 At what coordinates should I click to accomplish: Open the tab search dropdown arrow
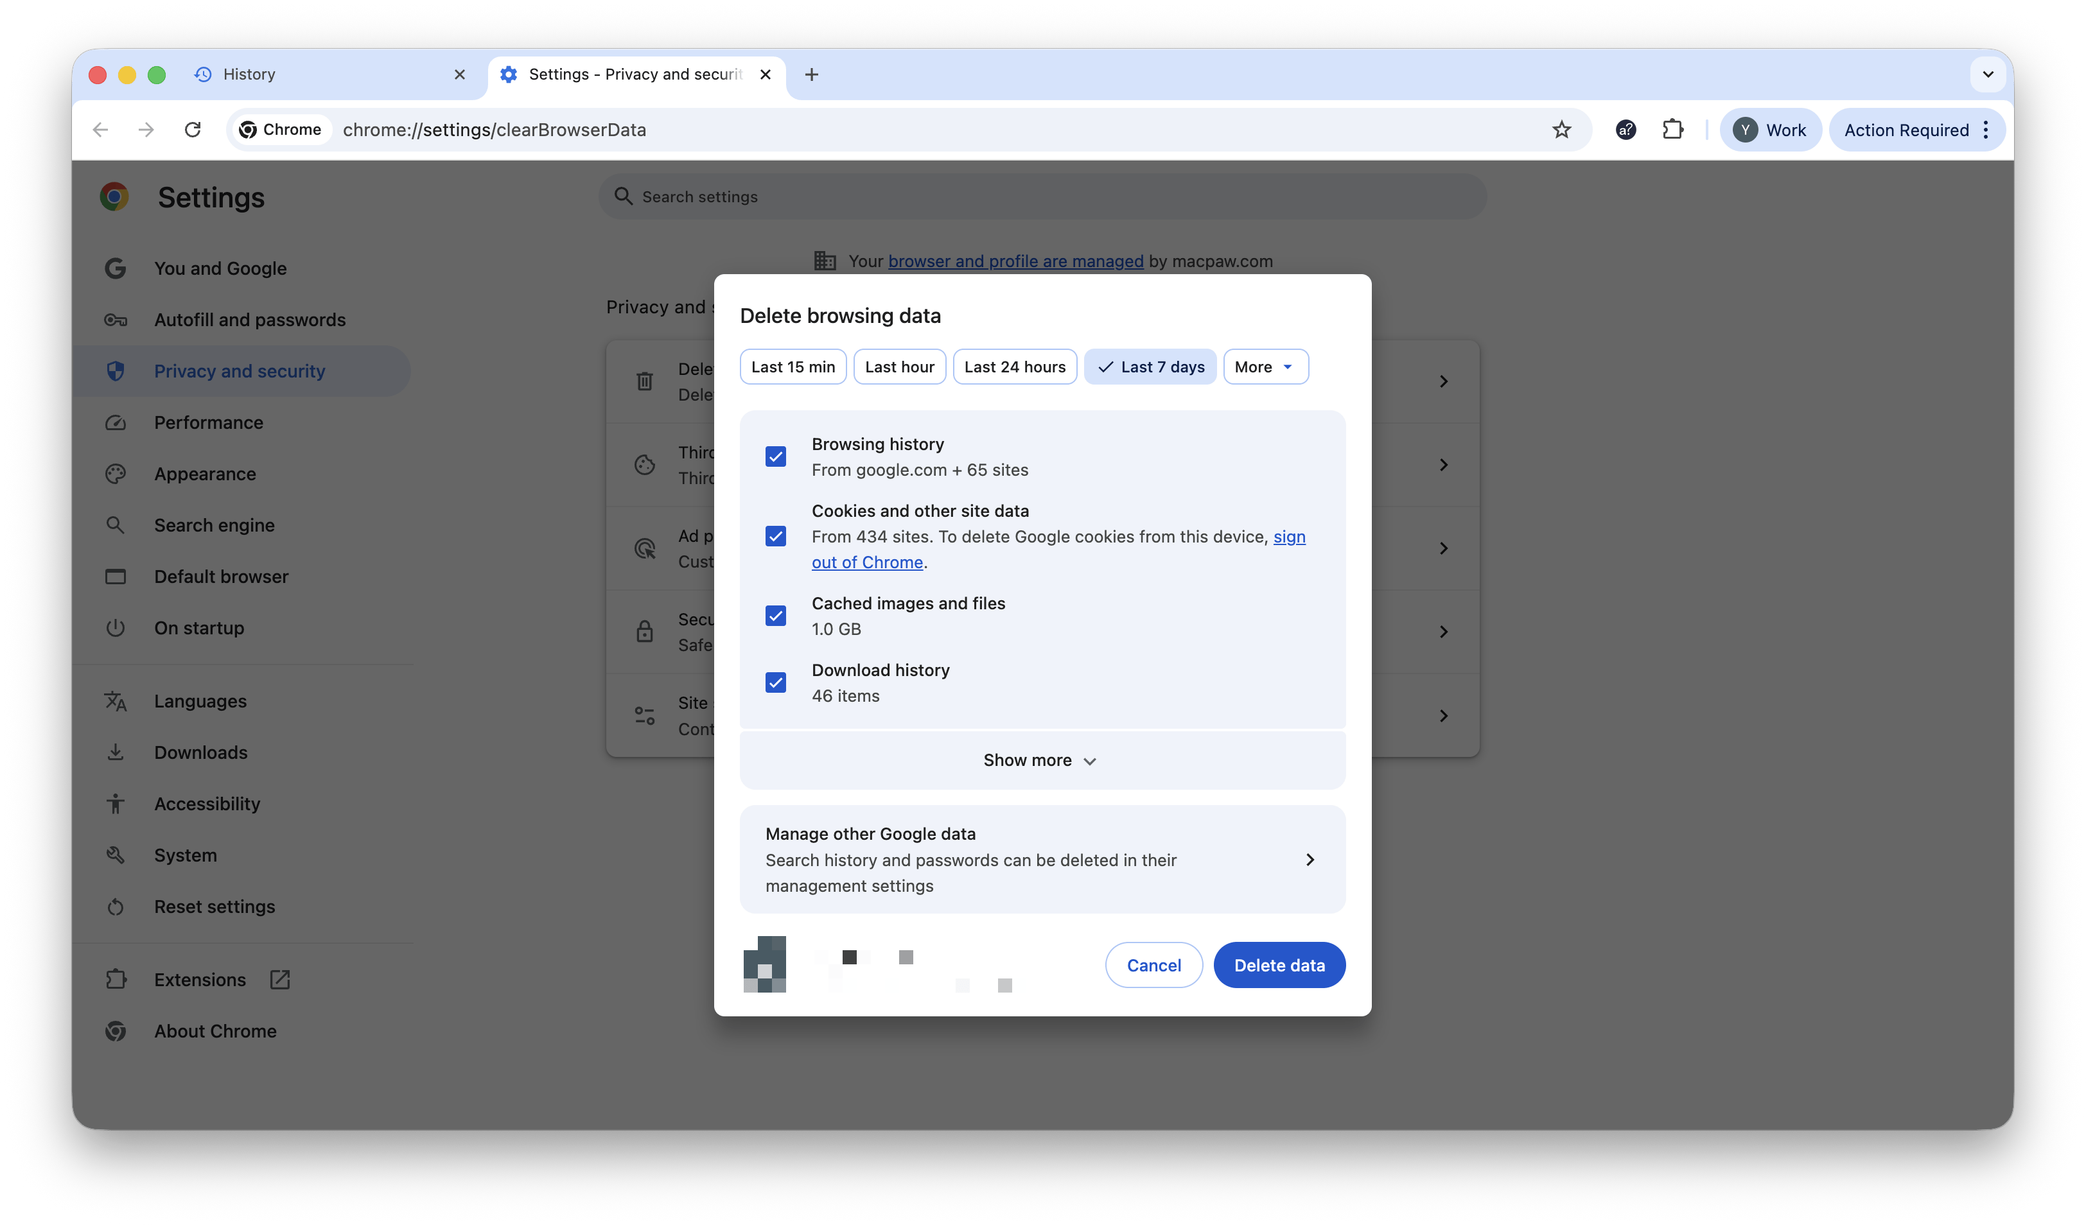pyautogui.click(x=1988, y=74)
